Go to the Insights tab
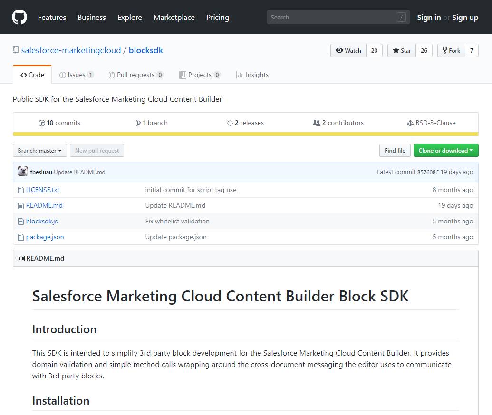The image size is (492, 415). (x=252, y=75)
